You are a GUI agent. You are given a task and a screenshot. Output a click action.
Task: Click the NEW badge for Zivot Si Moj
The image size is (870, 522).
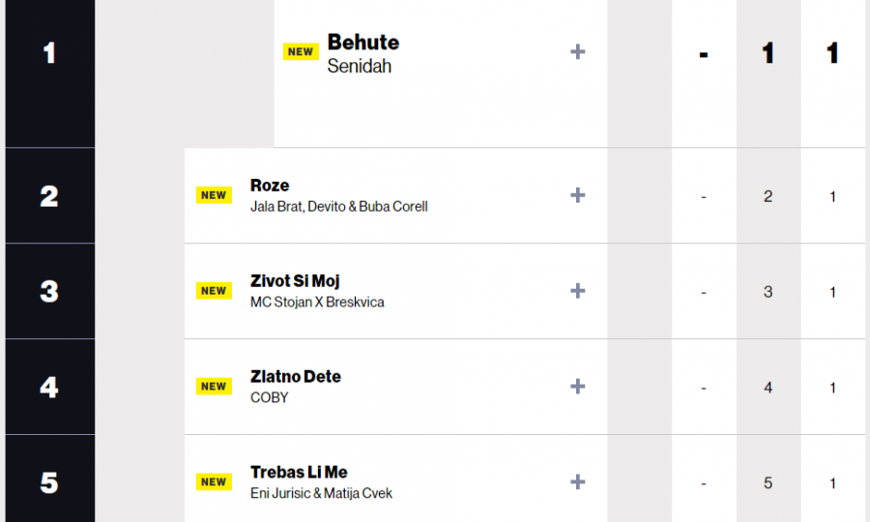pos(214,291)
